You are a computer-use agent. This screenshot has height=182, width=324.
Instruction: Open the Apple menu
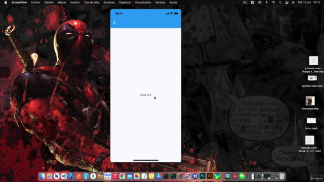click(6, 3)
